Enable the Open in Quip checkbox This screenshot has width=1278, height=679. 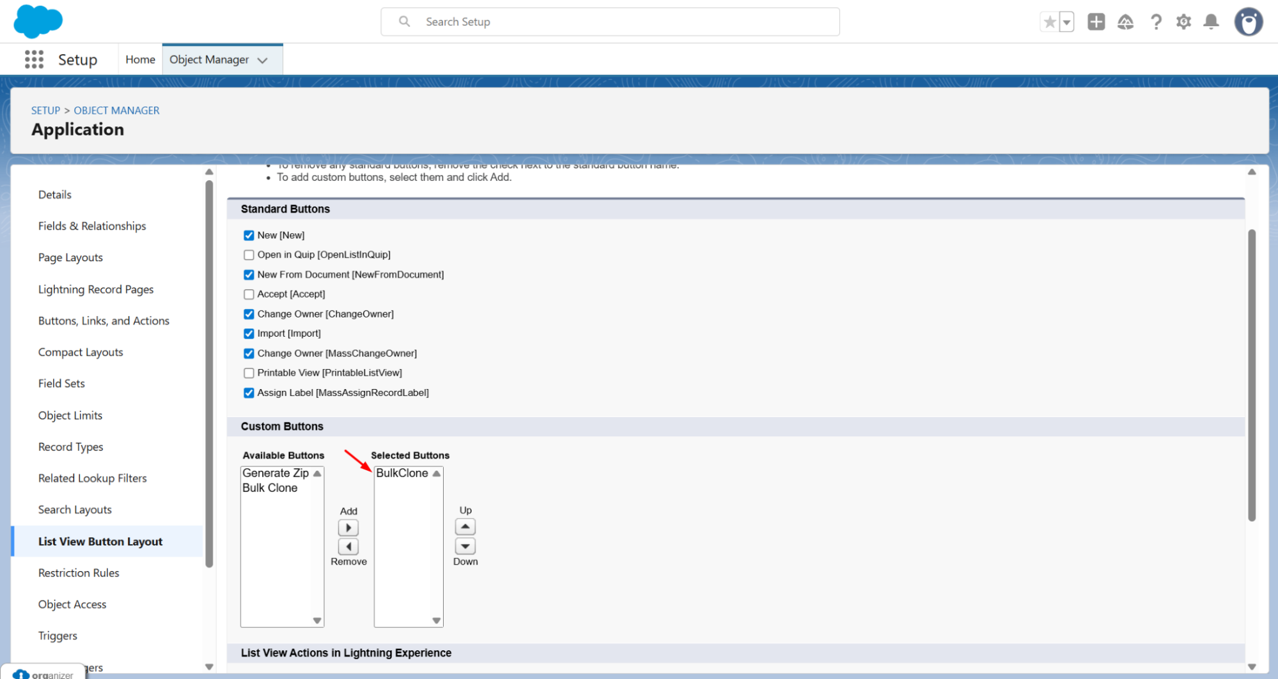click(249, 255)
